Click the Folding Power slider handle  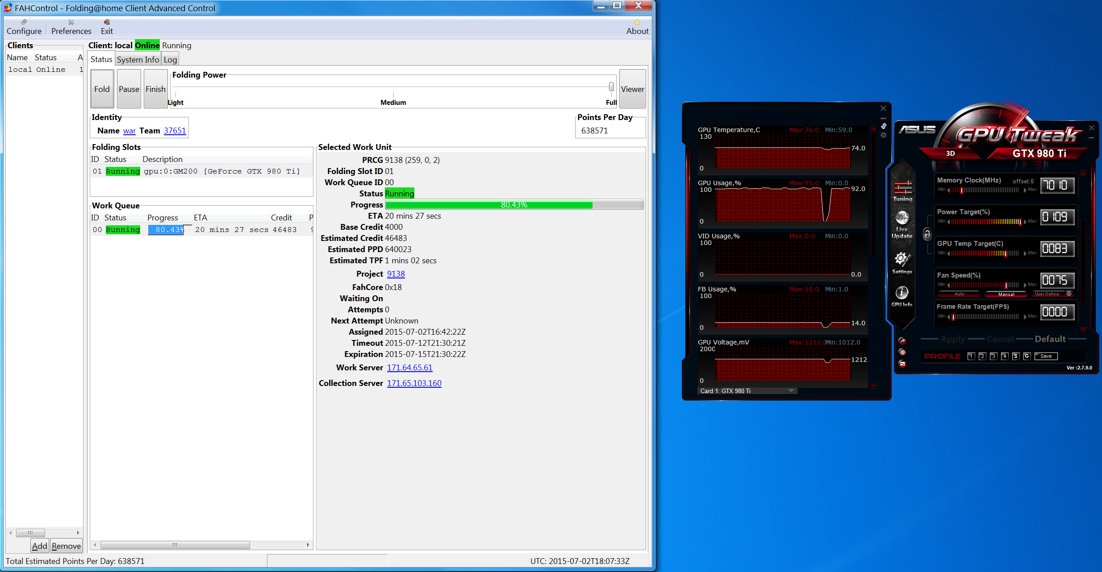611,87
